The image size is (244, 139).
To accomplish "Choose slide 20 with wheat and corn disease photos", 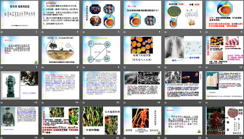I will point(60,121).
